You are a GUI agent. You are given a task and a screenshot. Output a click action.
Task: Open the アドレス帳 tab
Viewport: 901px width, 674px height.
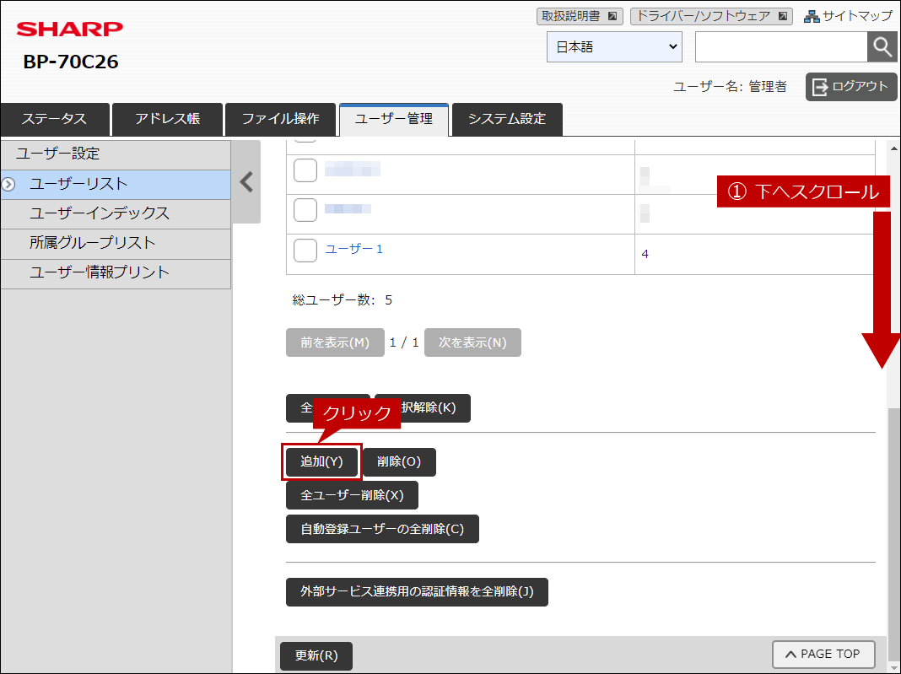point(167,119)
